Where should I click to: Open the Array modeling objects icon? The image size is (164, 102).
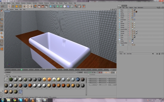tap(61, 7)
